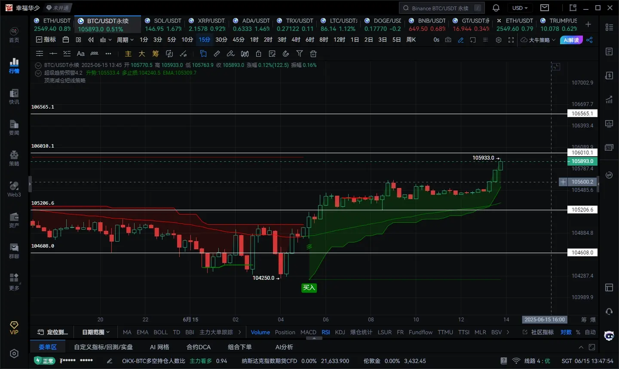619x369 pixels.
Task: Select the 1时 timeframe
Action: point(254,40)
